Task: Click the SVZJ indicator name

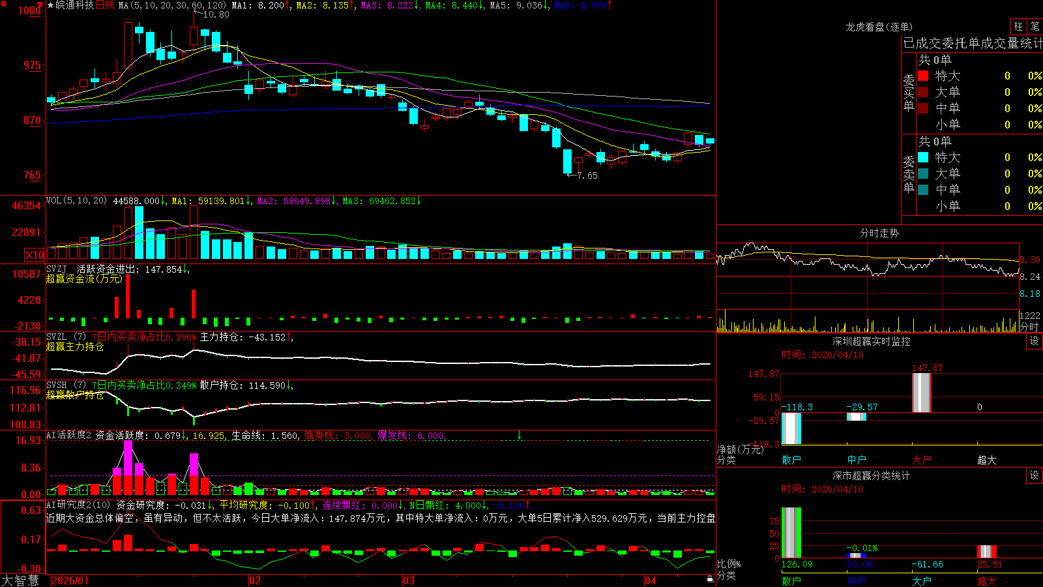Action: click(x=57, y=269)
